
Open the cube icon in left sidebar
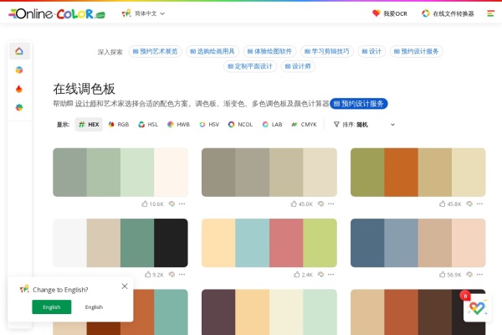19,70
